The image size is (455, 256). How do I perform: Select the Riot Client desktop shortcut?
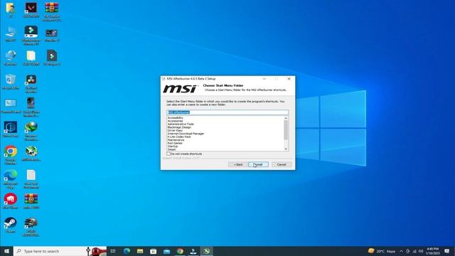pos(11,201)
